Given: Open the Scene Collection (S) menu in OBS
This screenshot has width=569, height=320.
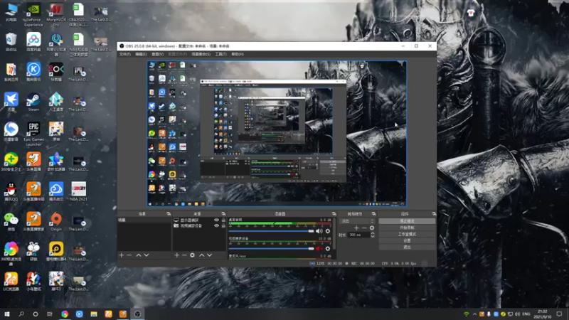Looking at the screenshot, I should pyautogui.click(x=201, y=54).
